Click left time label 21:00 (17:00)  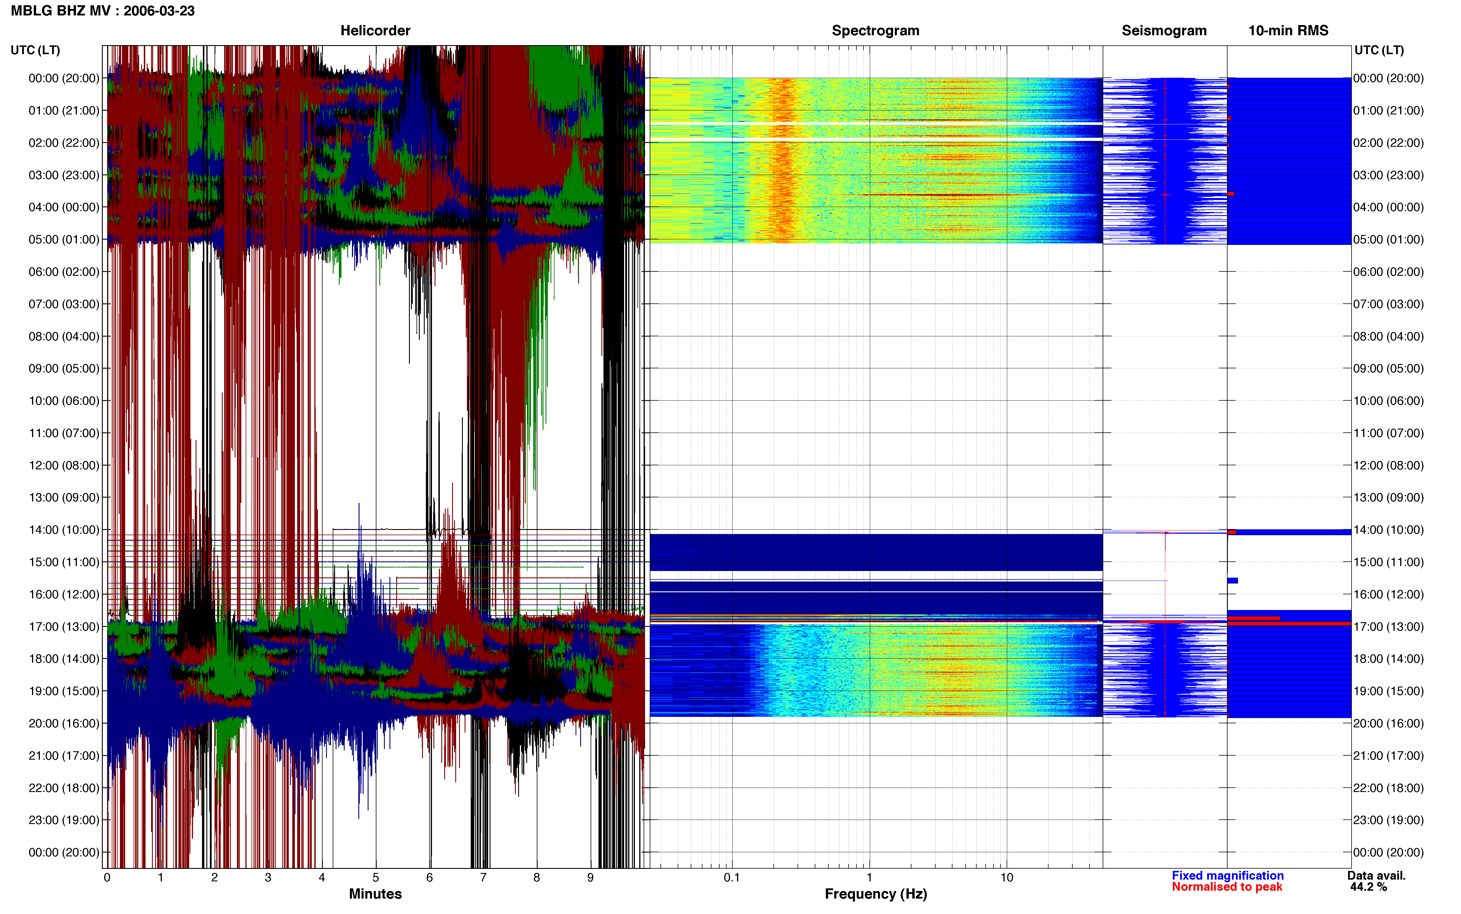tap(64, 756)
